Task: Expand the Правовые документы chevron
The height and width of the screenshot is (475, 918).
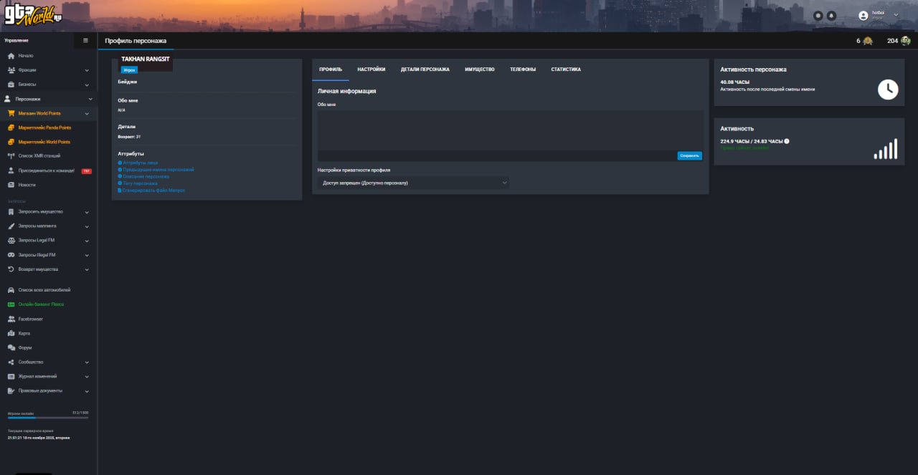Action: click(87, 391)
